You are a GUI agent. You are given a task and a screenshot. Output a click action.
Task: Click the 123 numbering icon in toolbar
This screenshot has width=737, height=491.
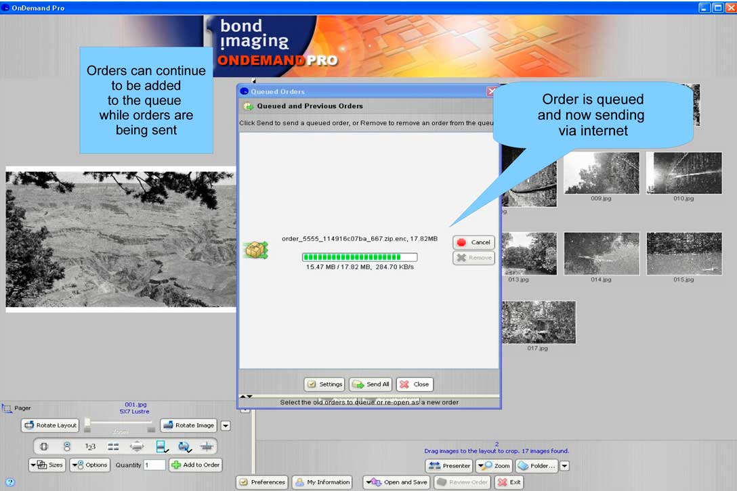click(x=90, y=446)
